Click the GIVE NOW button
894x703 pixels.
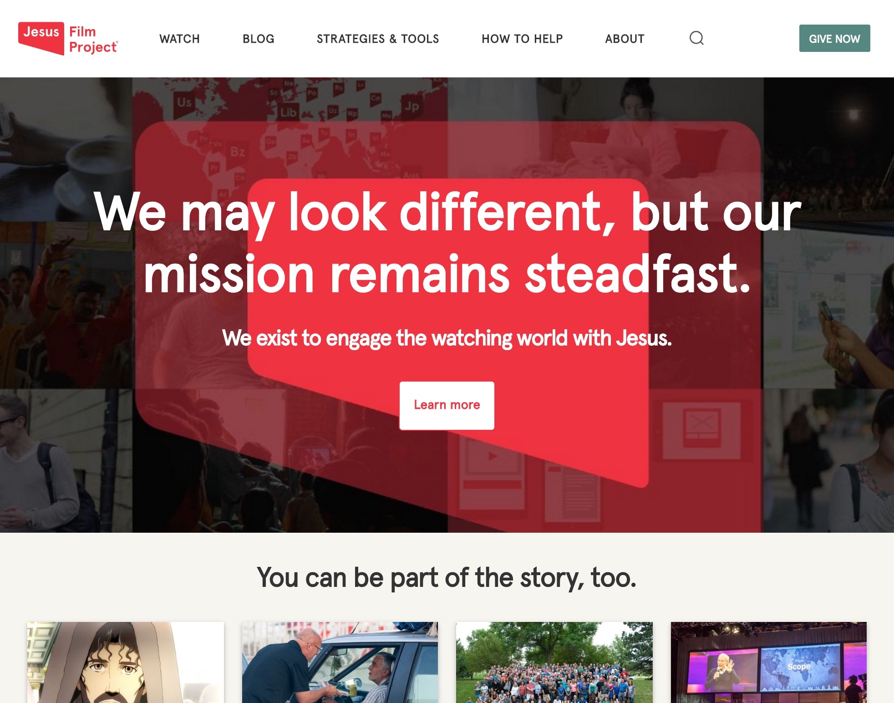coord(834,38)
